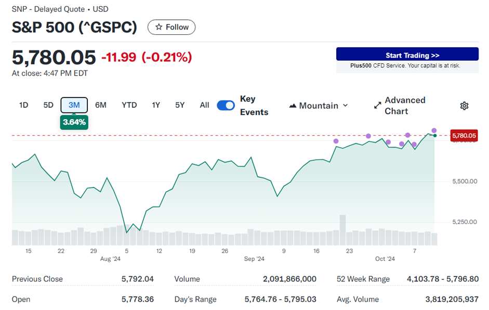
Task: Select the 1Y time range
Action: (156, 105)
